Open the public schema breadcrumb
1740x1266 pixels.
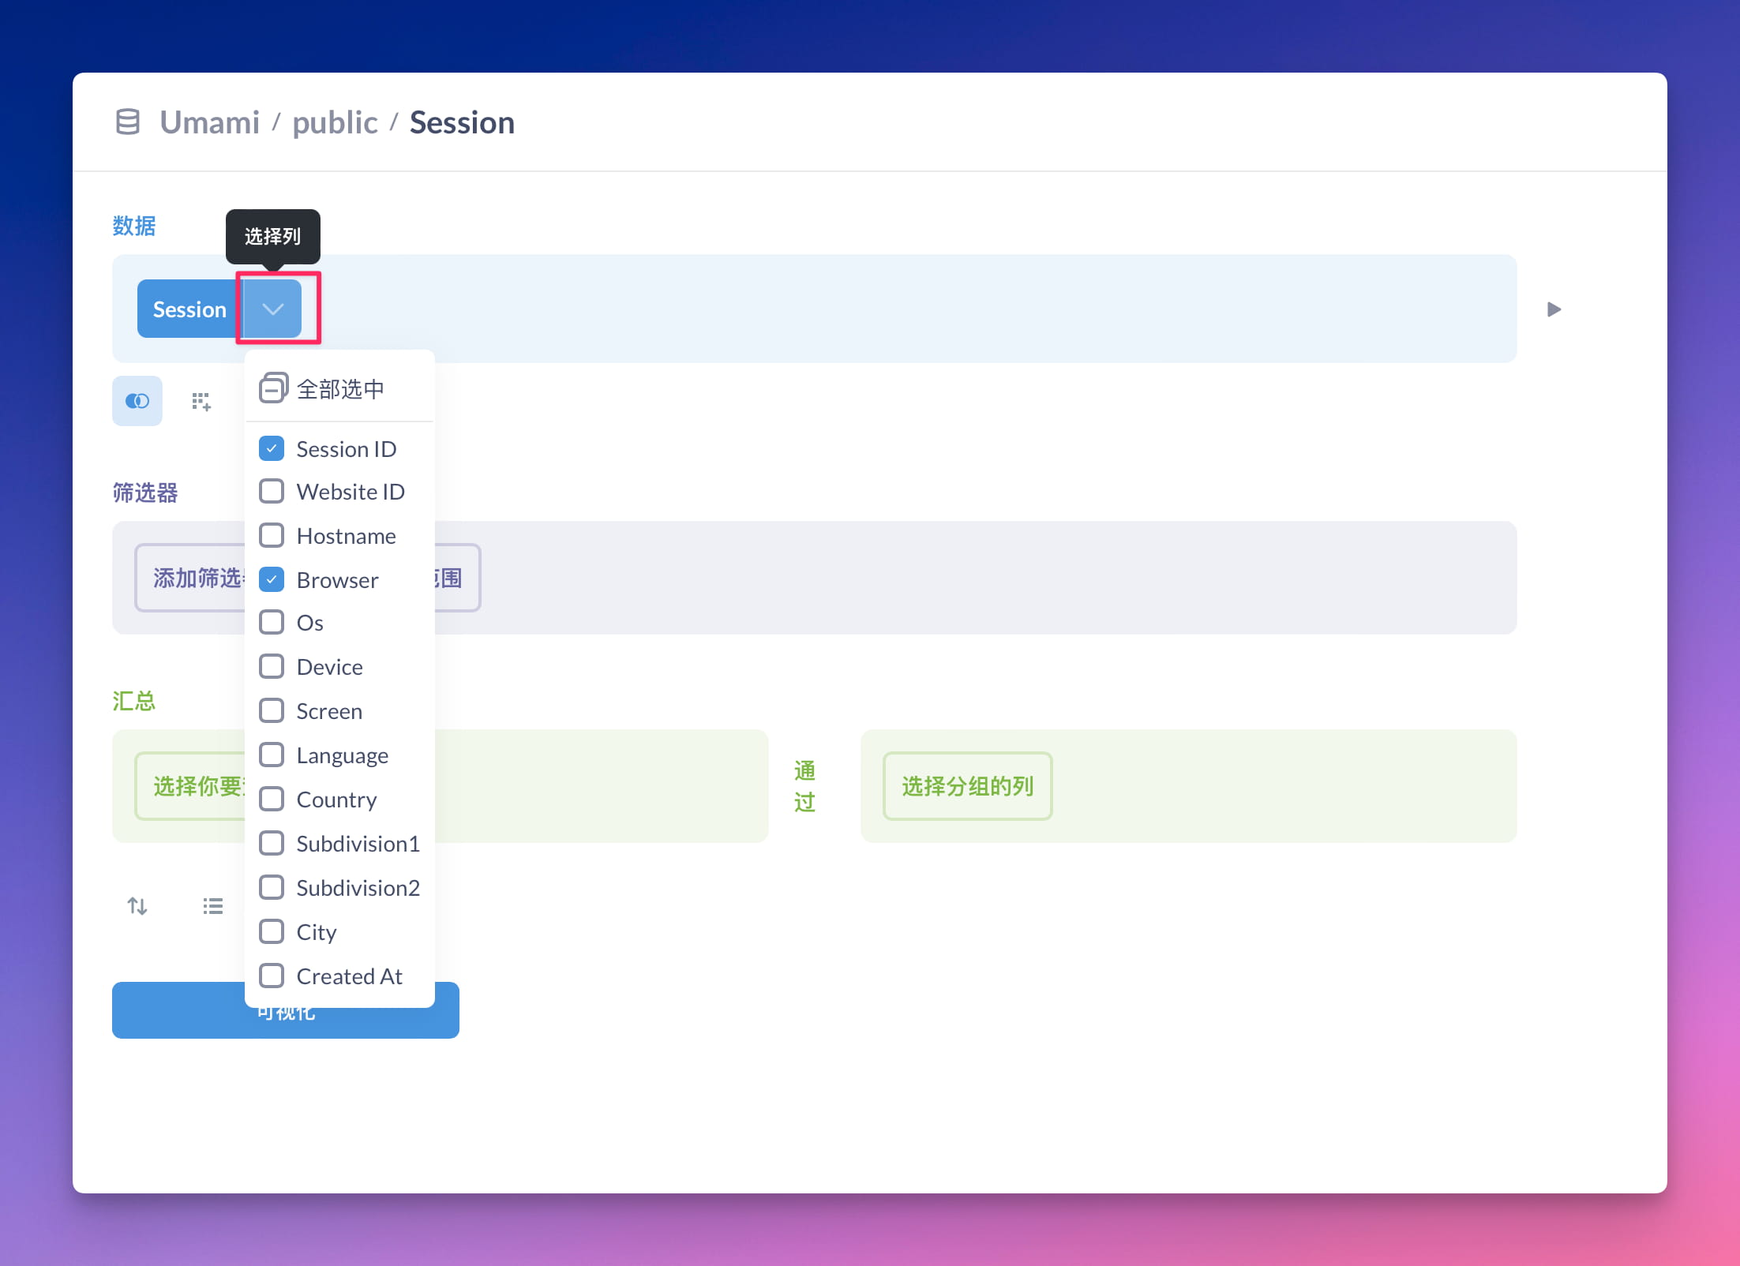(x=335, y=122)
